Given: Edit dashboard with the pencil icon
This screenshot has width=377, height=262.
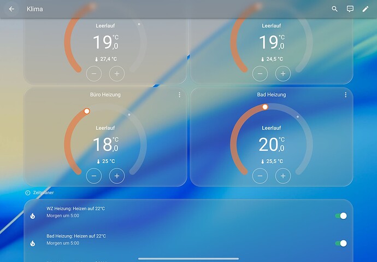Looking at the screenshot, I should 366,9.
